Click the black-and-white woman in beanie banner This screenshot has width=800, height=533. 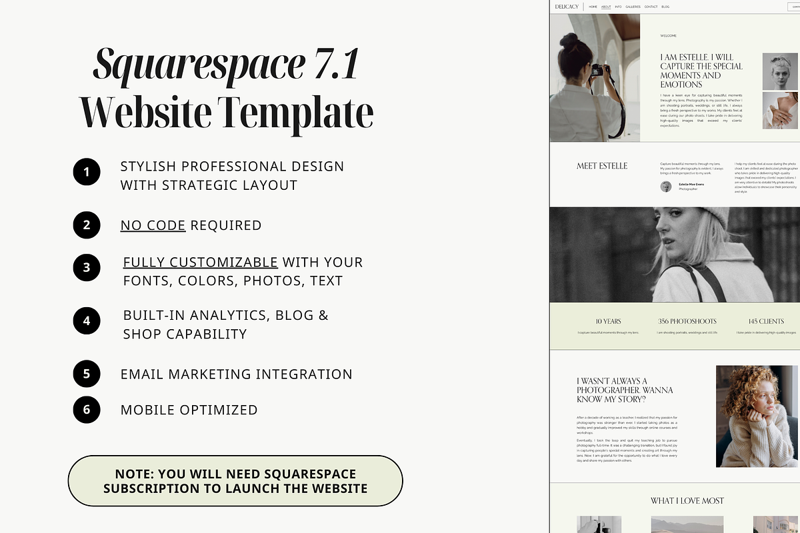tap(675, 255)
